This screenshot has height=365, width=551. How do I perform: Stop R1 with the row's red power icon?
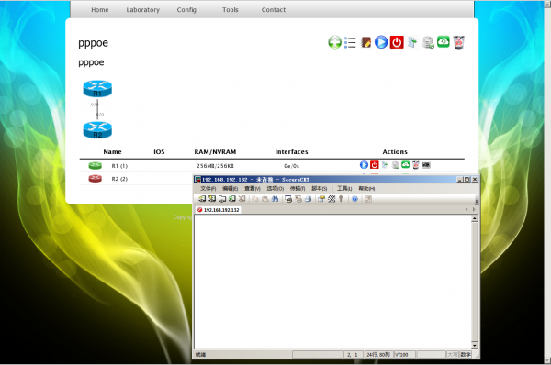coord(375,164)
